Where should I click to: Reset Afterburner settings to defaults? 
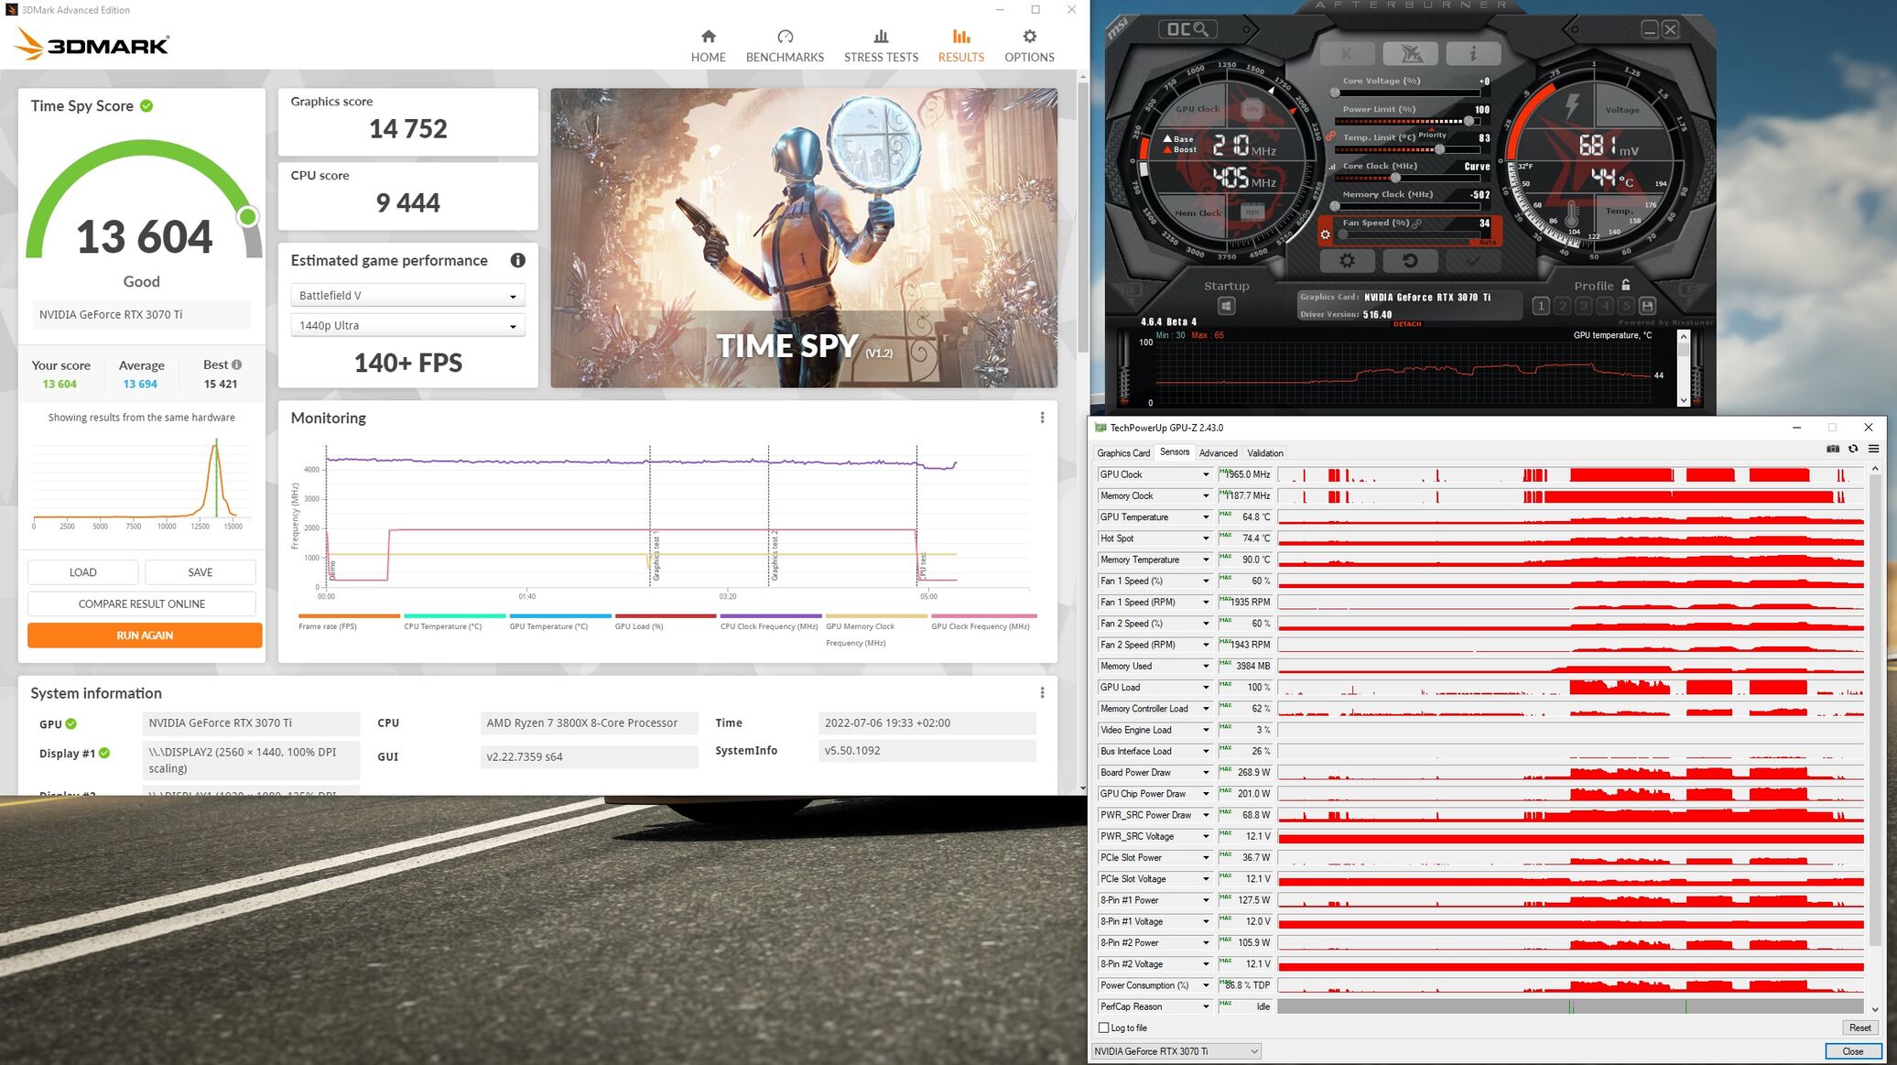point(1410,262)
